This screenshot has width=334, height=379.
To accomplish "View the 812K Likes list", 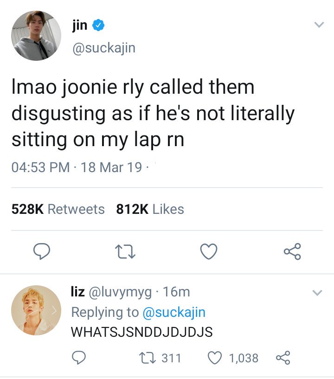I will (150, 209).
